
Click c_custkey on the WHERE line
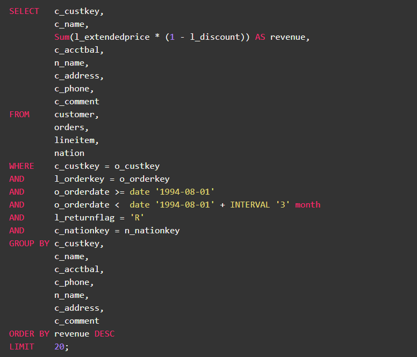pyautogui.click(x=77, y=166)
